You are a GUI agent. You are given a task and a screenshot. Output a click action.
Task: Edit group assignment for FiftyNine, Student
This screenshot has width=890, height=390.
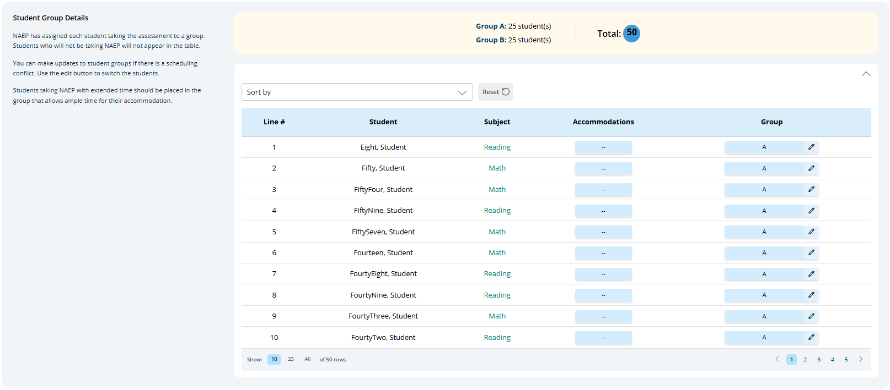pyautogui.click(x=811, y=211)
